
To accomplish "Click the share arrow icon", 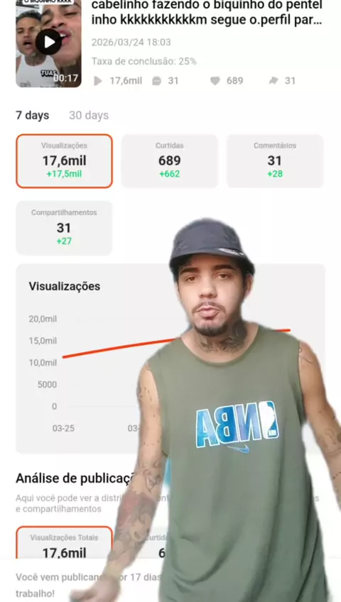I will click(274, 81).
